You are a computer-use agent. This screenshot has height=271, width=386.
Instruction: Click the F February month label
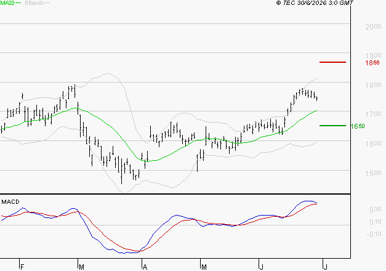click(x=22, y=267)
